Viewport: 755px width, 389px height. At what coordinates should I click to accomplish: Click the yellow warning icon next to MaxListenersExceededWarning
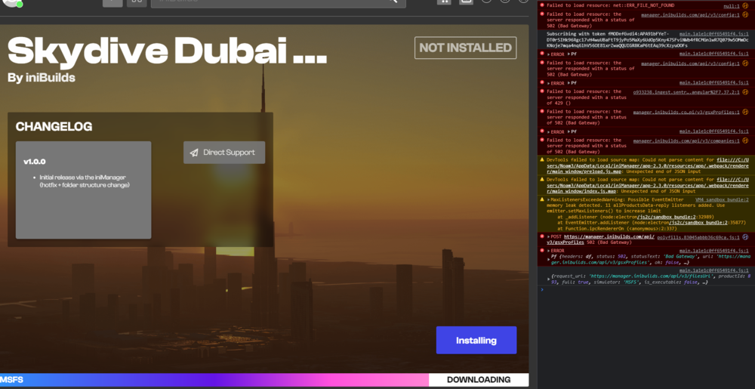(x=542, y=199)
